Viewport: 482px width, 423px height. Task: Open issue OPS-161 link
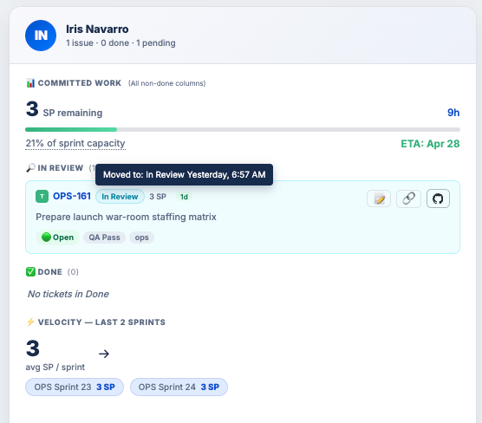point(72,196)
